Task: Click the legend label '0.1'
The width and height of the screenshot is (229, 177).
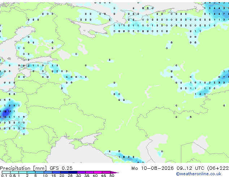Action: [x=4, y=176]
